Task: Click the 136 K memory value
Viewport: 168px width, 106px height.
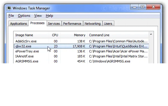Action: click(81, 51)
